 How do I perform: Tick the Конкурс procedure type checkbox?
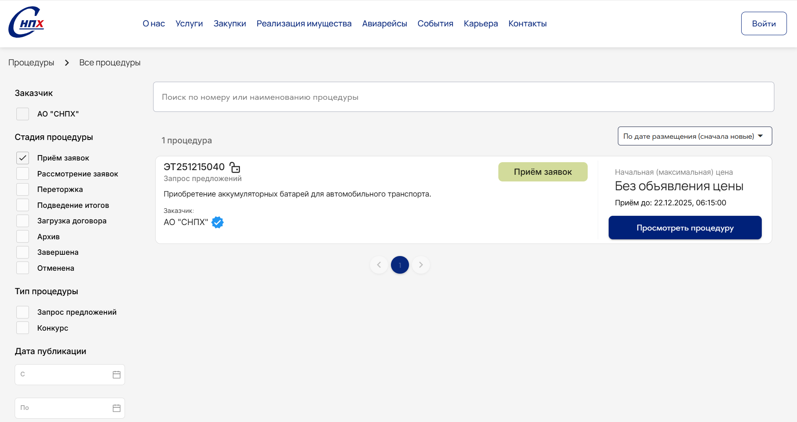23,328
